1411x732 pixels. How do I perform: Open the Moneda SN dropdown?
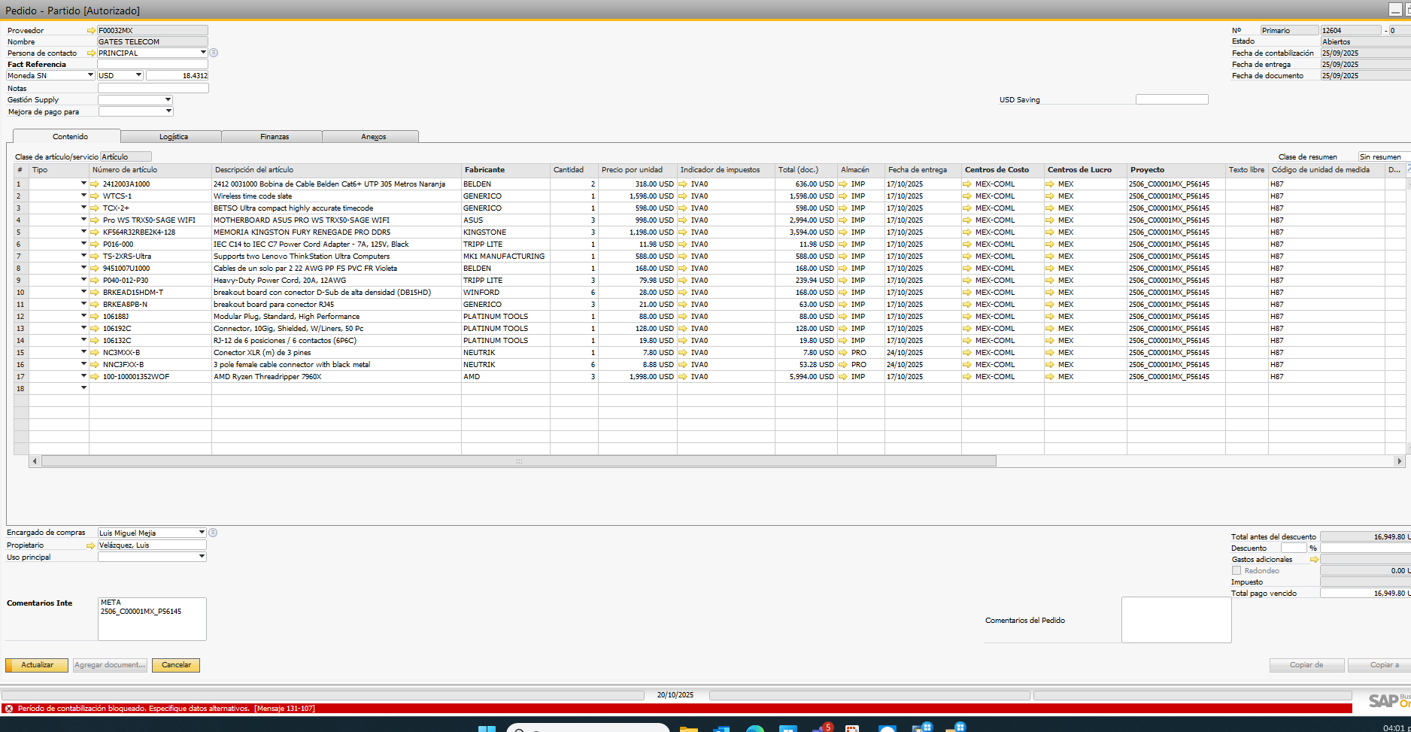90,75
